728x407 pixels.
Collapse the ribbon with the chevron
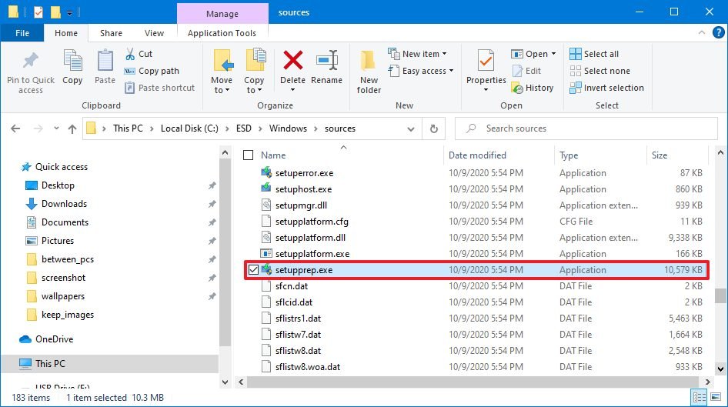tap(702, 32)
